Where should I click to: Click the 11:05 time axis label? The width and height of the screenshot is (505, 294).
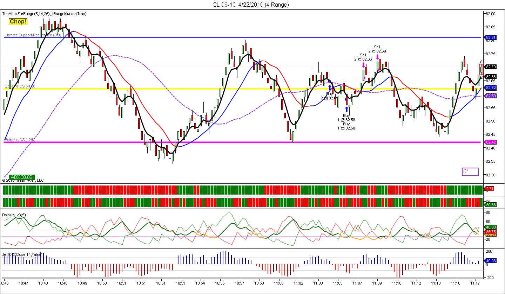click(338, 282)
